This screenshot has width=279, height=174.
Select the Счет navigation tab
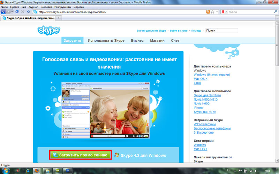175,40
